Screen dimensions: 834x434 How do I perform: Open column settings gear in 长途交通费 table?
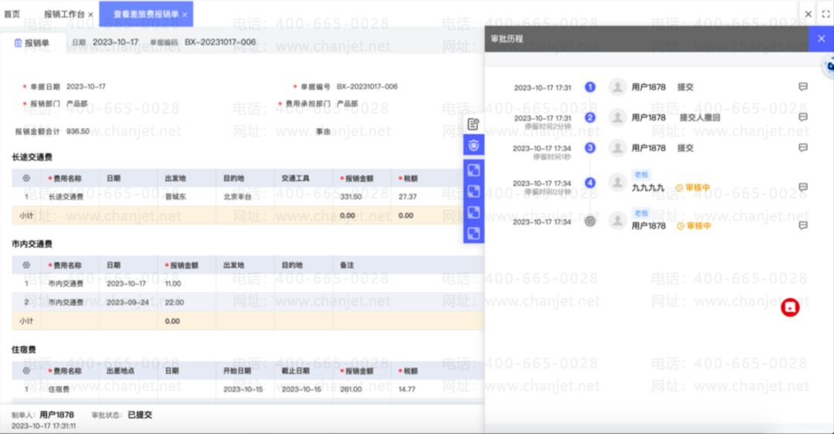point(26,178)
